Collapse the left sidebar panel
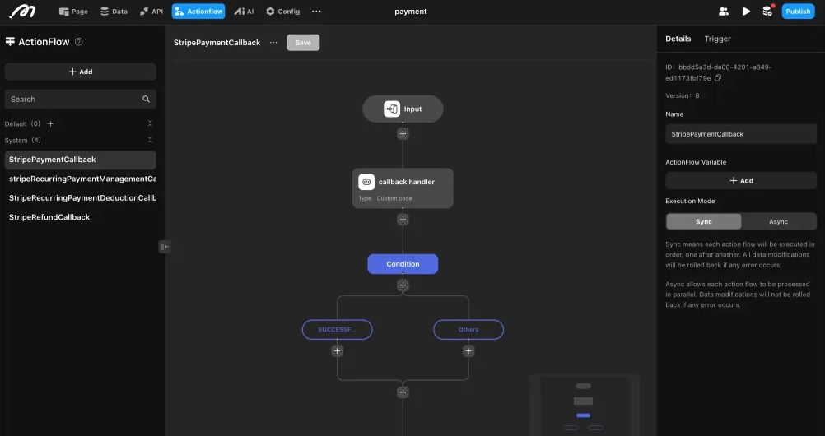 point(165,246)
